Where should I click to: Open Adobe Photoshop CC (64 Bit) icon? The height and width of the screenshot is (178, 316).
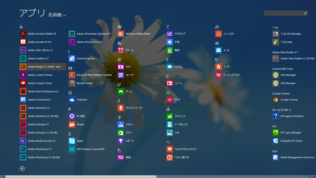[x=23, y=157]
